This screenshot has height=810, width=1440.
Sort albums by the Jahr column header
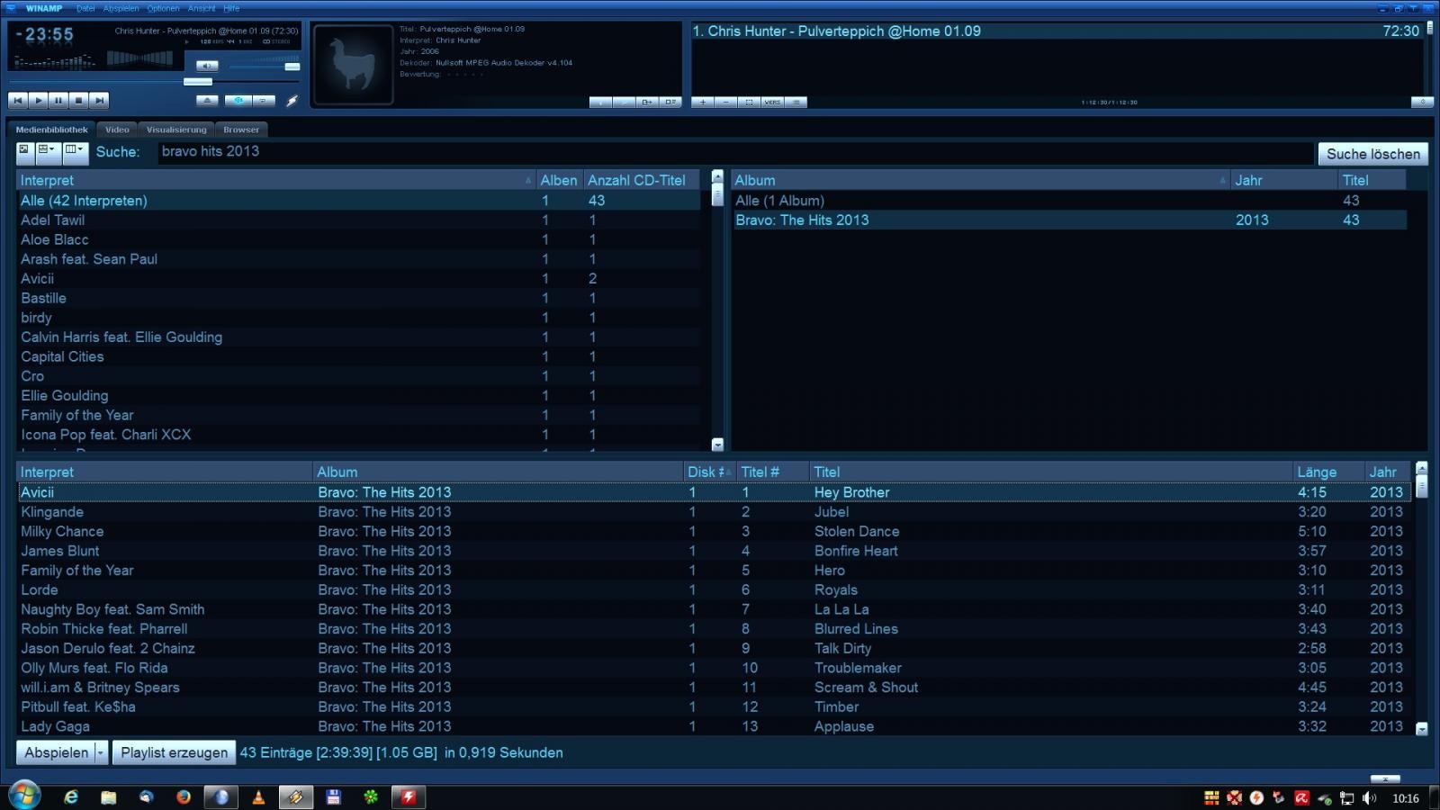pyautogui.click(x=1284, y=180)
